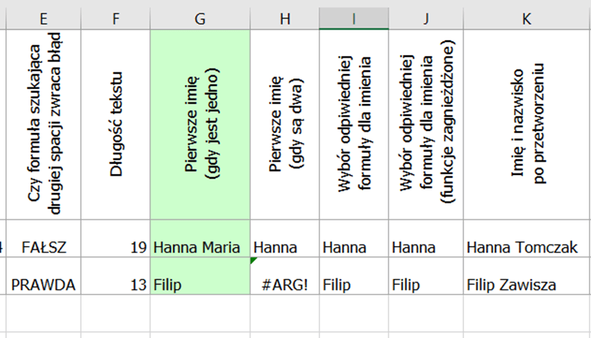The height and width of the screenshot is (338, 591).
Task: Select the entire column H via header
Action: pyautogui.click(x=284, y=19)
